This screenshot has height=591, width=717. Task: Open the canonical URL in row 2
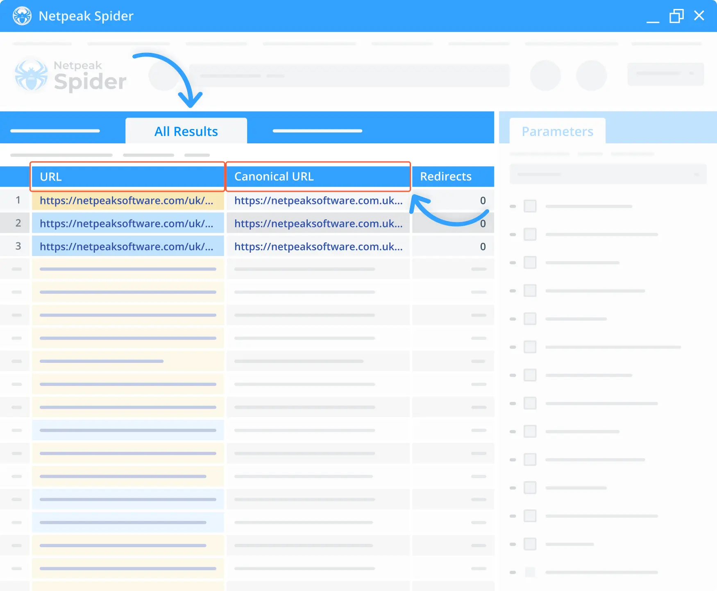tap(318, 223)
